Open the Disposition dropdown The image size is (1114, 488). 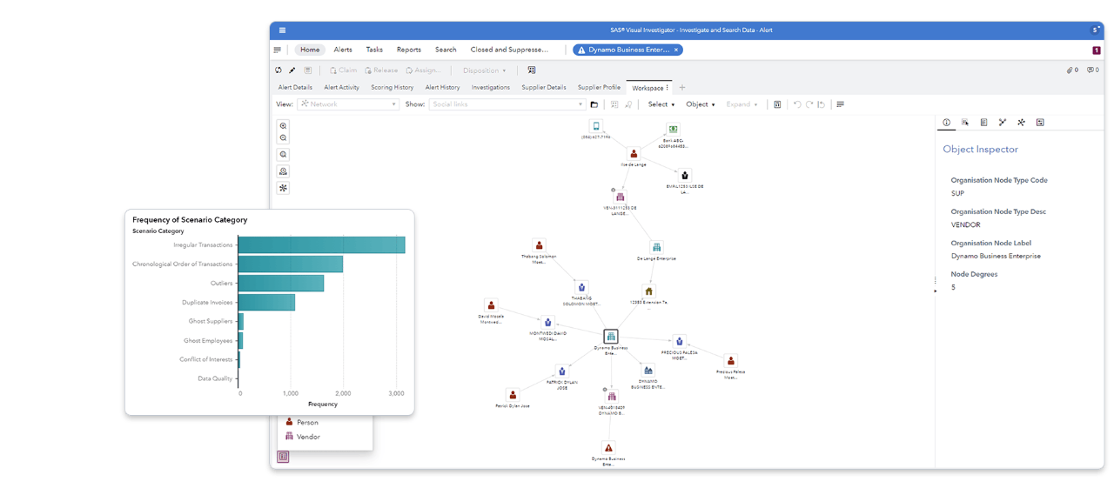(x=484, y=70)
